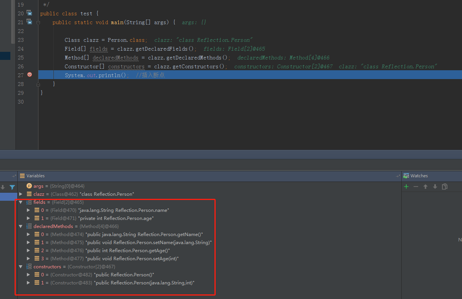Click the array icon next to fields
462x299 pixels.
[29, 202]
